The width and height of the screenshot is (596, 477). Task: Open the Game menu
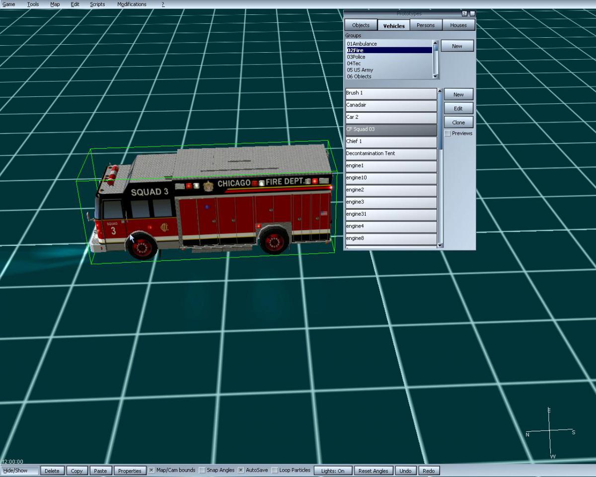click(9, 4)
